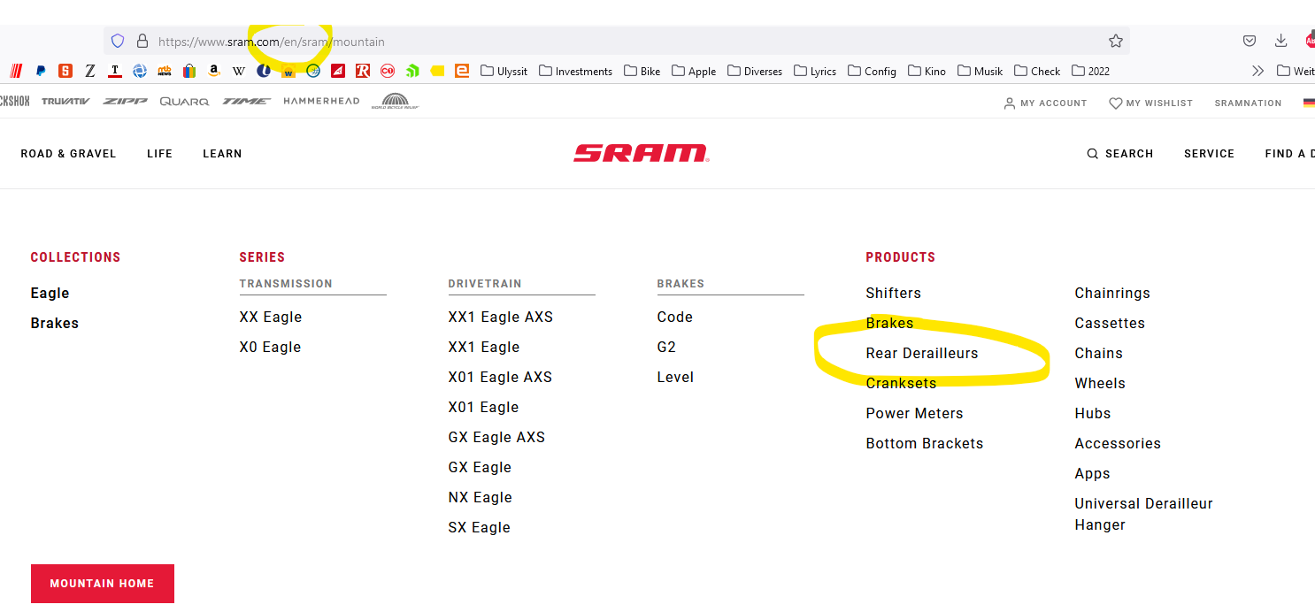The width and height of the screenshot is (1315, 612).
Task: Expand the Lyrics bookmark folder
Action: coord(815,71)
